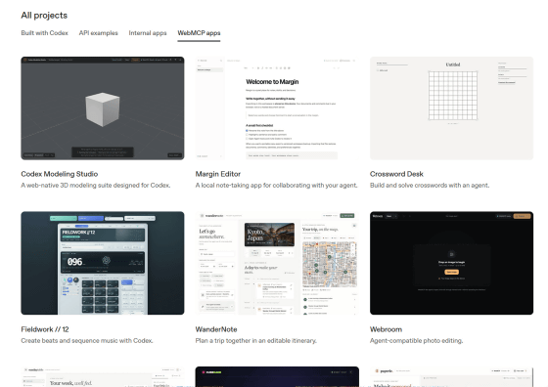548x387 pixels.
Task: Click the Fieldwork // 12 title link
Action: 45,329
